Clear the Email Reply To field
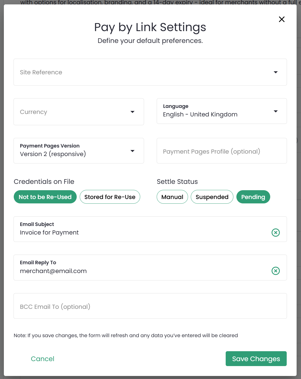 [x=275, y=271]
